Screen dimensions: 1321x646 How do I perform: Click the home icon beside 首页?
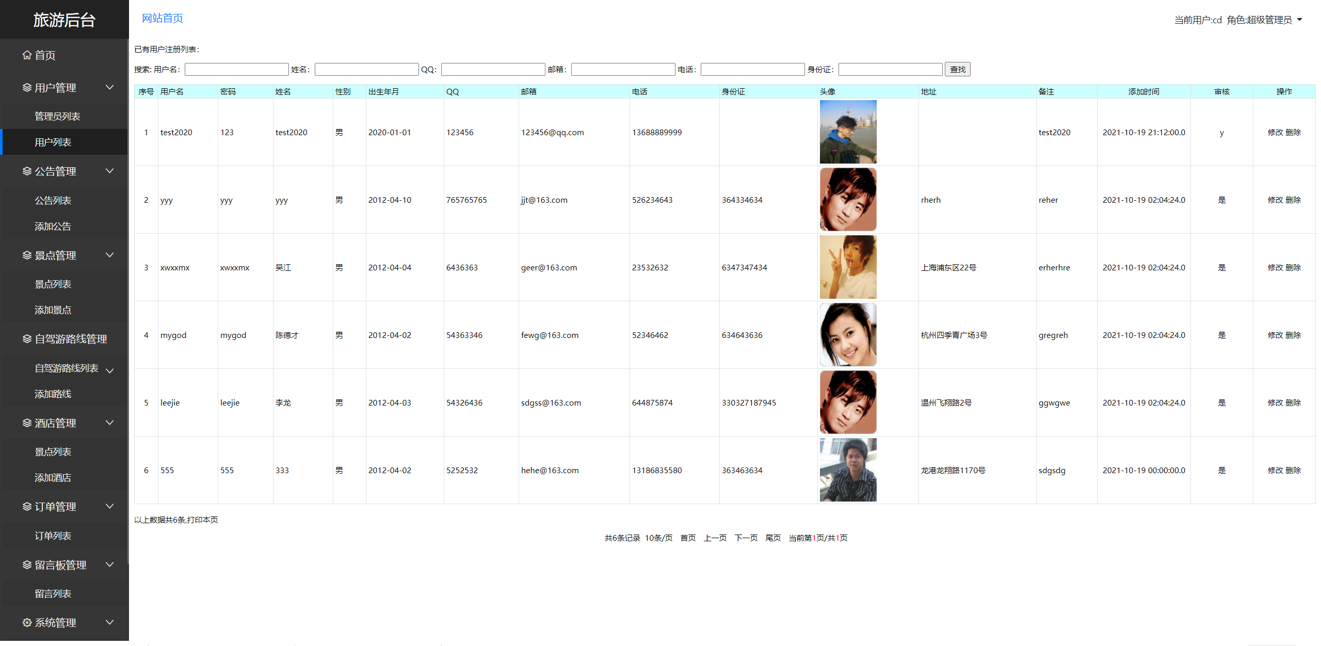[x=27, y=55]
